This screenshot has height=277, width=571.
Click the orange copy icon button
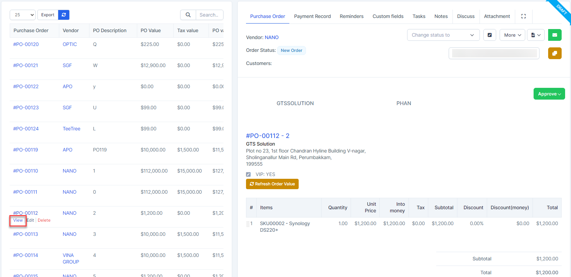[x=554, y=53]
